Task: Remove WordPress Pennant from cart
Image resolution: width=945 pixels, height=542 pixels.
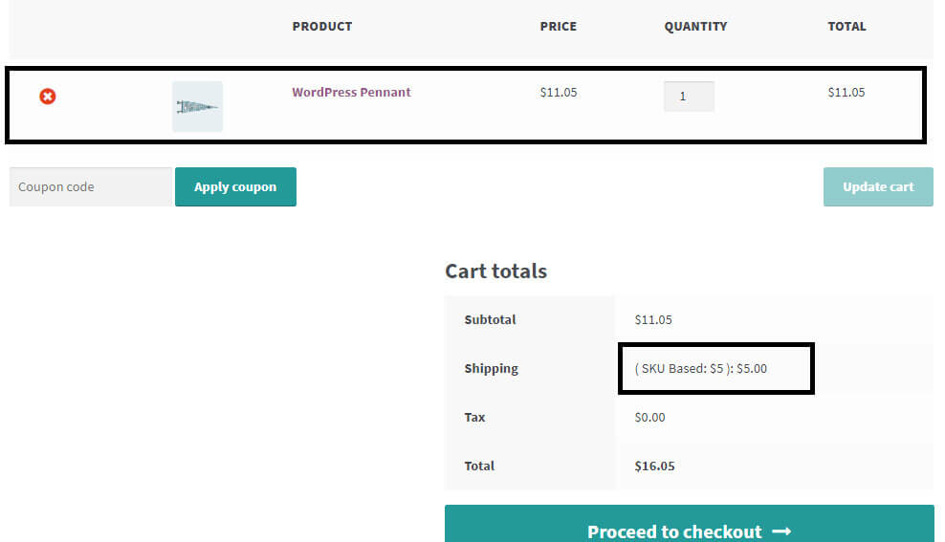Action: coord(47,96)
